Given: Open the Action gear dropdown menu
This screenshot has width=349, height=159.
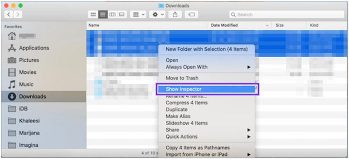Looking at the screenshot, I should click(x=157, y=15).
